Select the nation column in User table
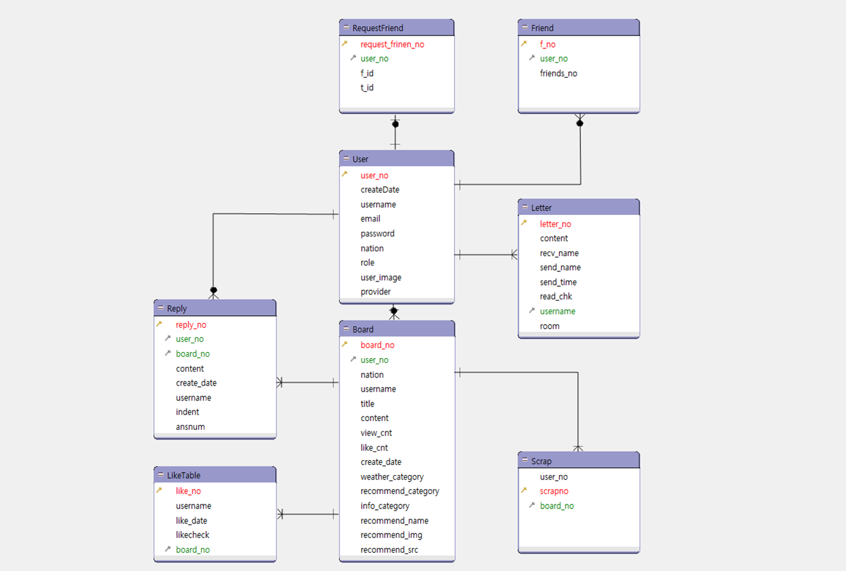The height and width of the screenshot is (571, 846). tap(372, 248)
